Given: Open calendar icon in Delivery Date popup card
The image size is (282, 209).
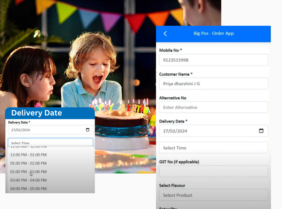Looking at the screenshot, I should click(x=88, y=130).
